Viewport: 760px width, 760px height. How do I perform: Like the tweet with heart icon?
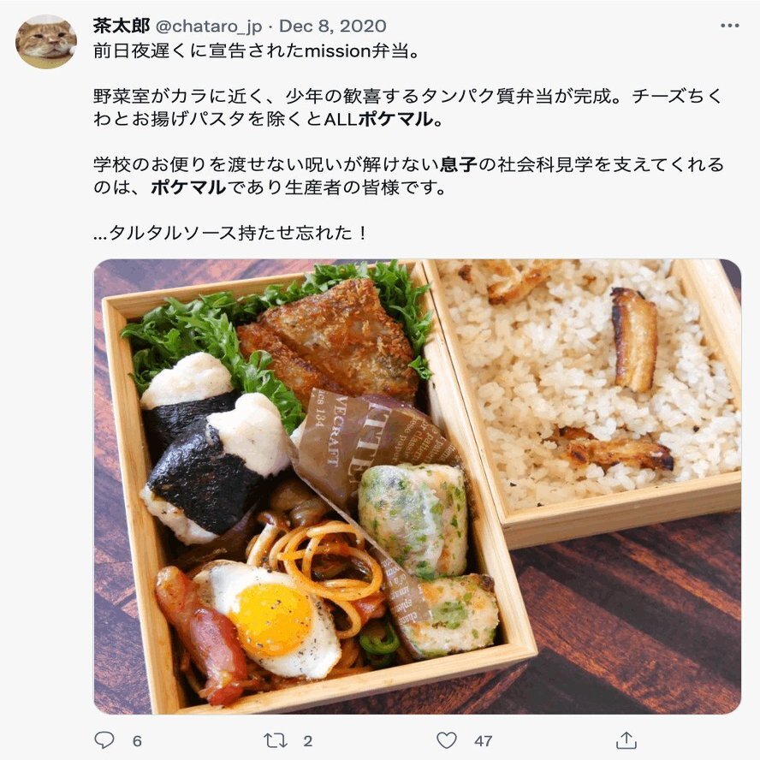(447, 740)
